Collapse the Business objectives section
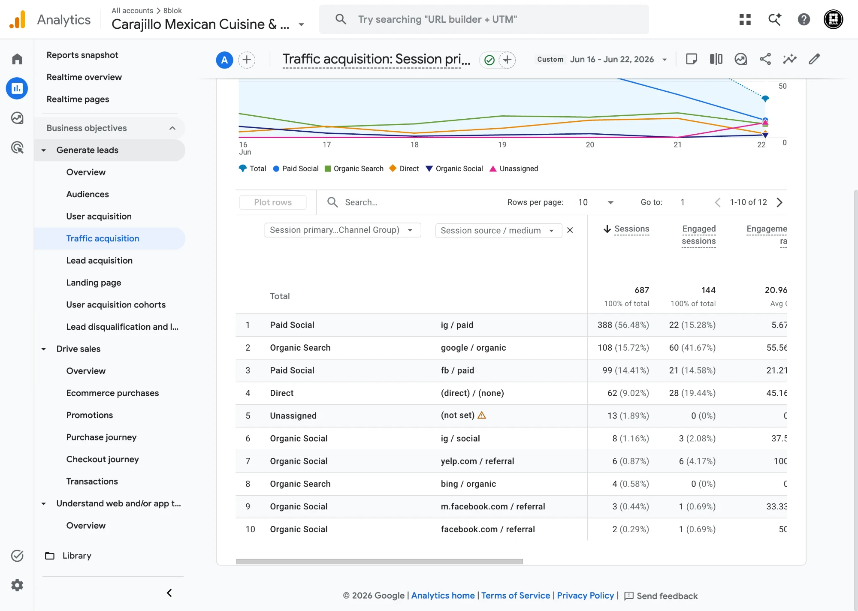 tap(172, 128)
